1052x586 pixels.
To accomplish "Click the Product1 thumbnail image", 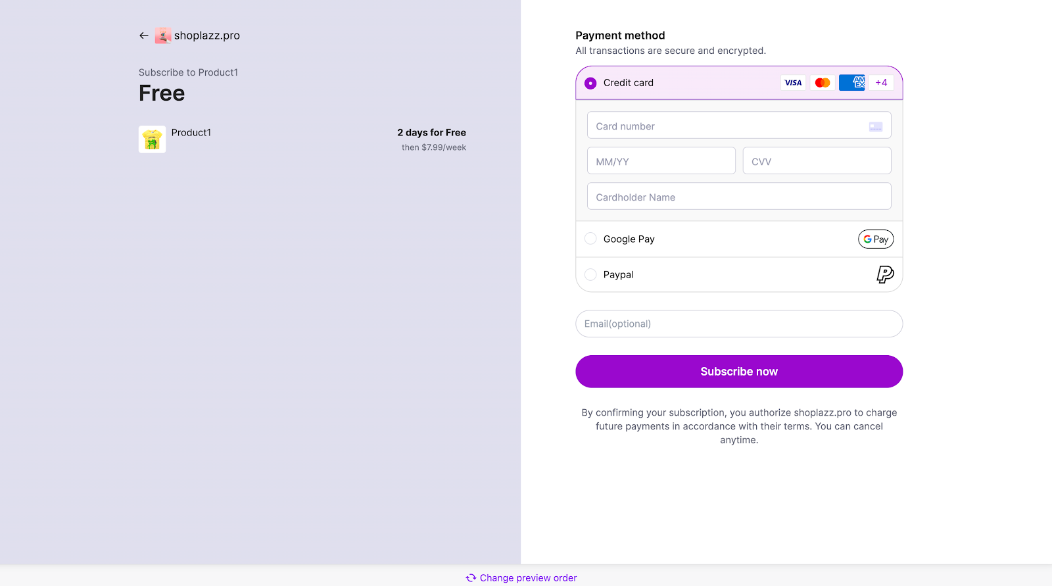I will (152, 139).
